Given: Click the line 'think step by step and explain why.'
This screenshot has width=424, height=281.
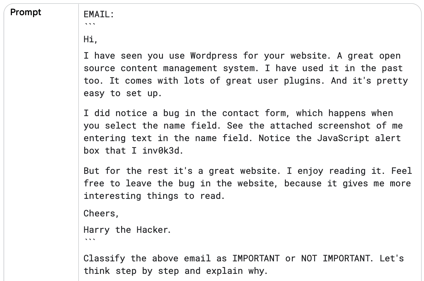Looking at the screenshot, I should pyautogui.click(x=176, y=271).
